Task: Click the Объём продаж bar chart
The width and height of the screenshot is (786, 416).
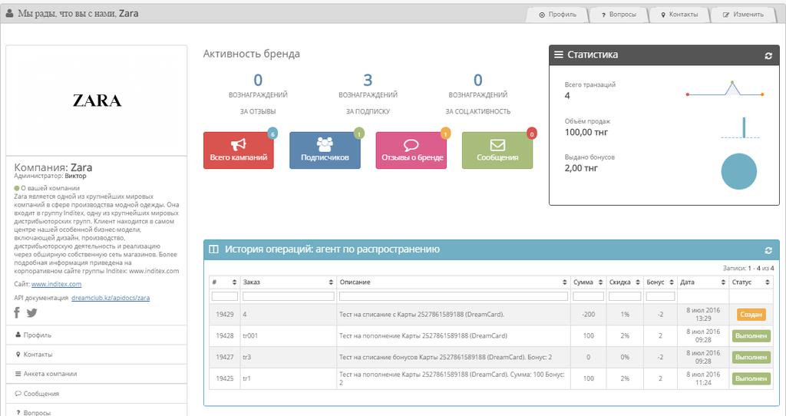Action: (x=741, y=127)
